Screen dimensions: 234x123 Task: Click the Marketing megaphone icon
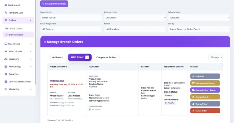coord(6,89)
